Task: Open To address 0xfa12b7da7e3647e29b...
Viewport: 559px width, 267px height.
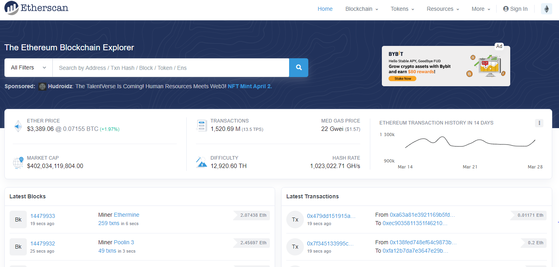Action: 415,251
